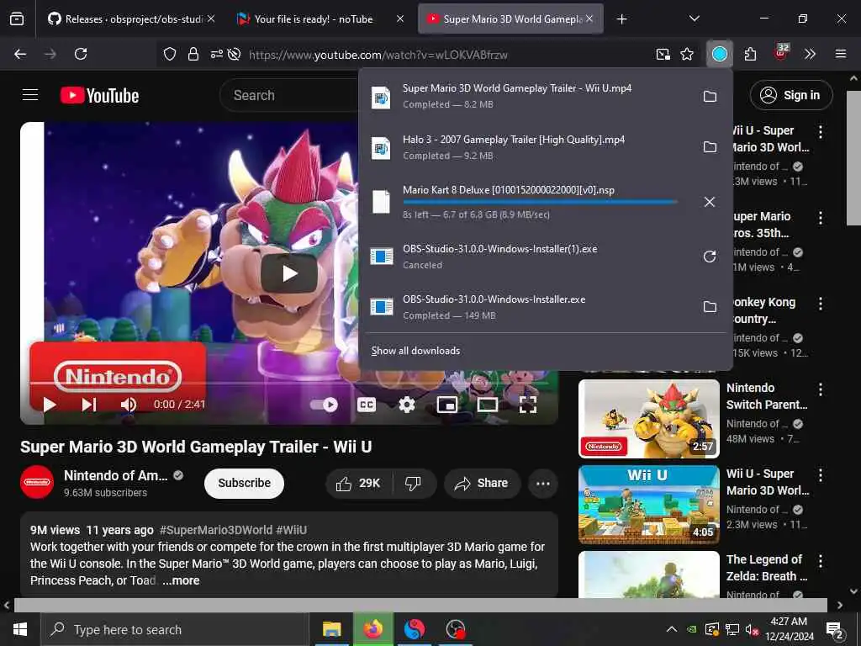
Task: Enter full screen video
Action: (x=528, y=405)
